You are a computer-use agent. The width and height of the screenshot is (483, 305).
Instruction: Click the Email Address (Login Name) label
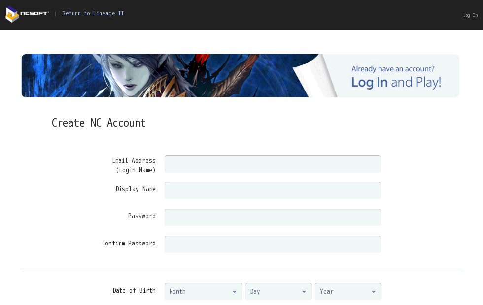pos(134,165)
